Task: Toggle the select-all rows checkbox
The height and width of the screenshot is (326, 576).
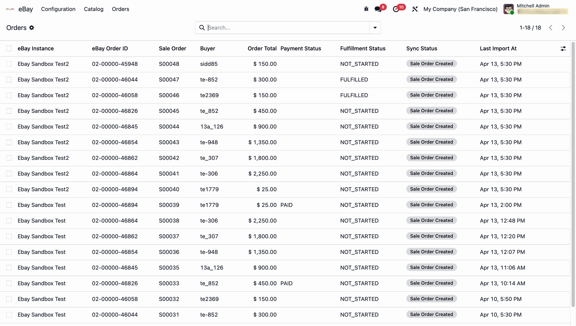Action: (x=9, y=49)
